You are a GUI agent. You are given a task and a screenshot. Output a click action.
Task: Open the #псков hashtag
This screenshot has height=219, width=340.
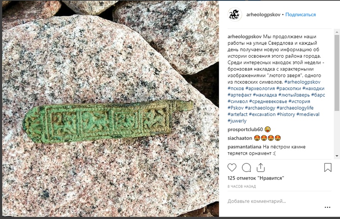[x=236, y=88]
